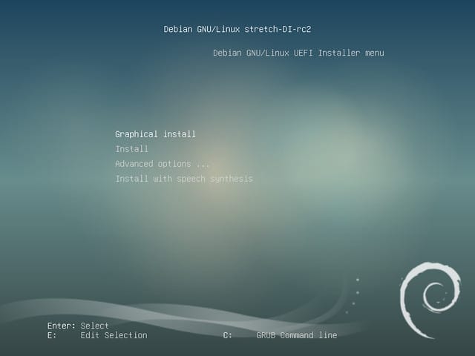Click the 'E: Edit Selection' hint
Screen dimensions: 475x356
coord(97,335)
